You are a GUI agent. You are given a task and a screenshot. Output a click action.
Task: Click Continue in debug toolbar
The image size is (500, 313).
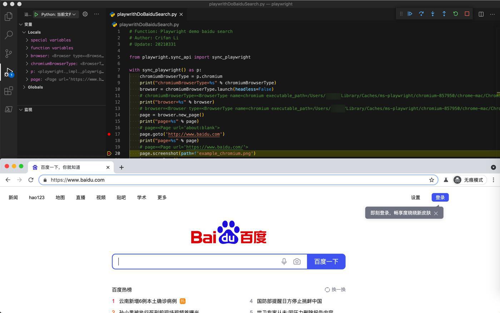click(410, 14)
